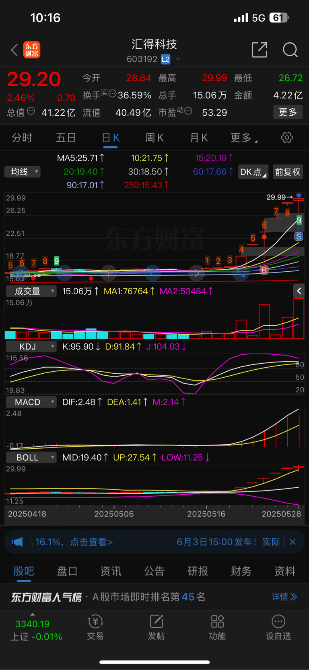Tap 金额 4.22亿 value

[x=288, y=95]
